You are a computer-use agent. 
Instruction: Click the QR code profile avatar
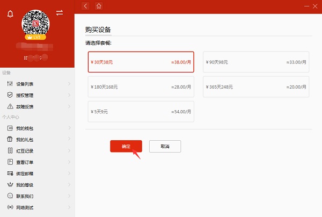[35, 23]
